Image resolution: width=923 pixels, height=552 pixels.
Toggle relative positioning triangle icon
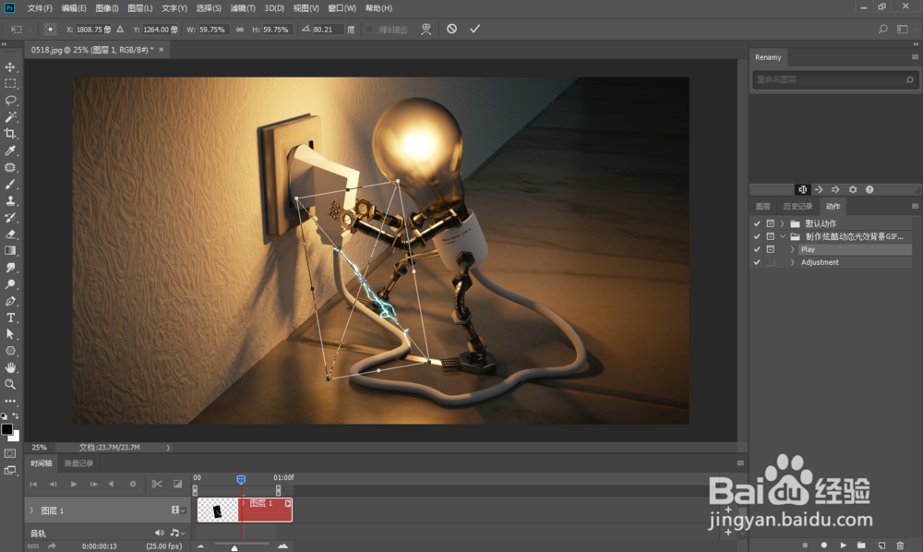coord(120,29)
